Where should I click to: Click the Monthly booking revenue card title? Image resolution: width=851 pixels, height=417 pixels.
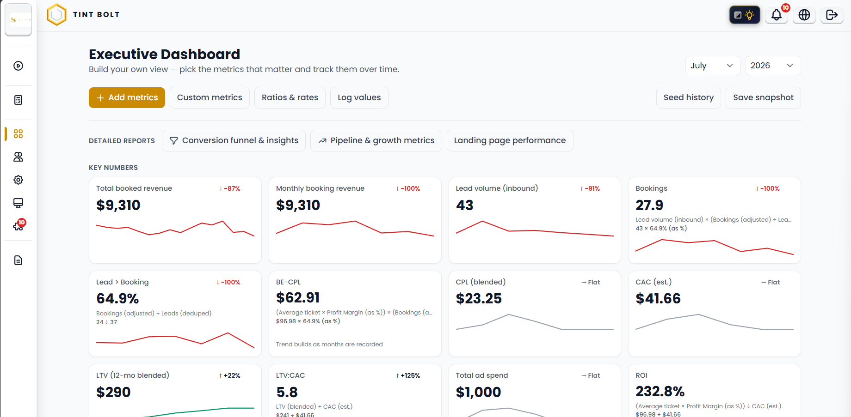pyautogui.click(x=320, y=188)
